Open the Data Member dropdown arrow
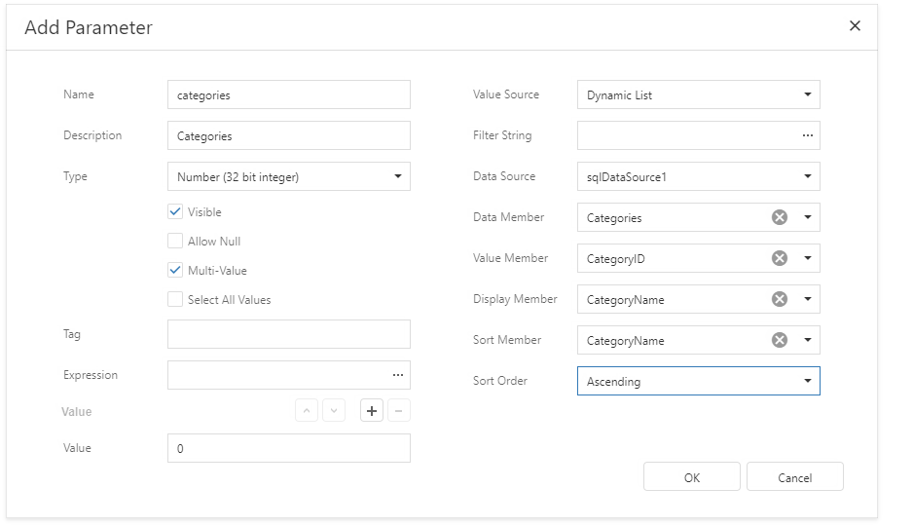Screen dimensions: 913x526 [x=807, y=217]
